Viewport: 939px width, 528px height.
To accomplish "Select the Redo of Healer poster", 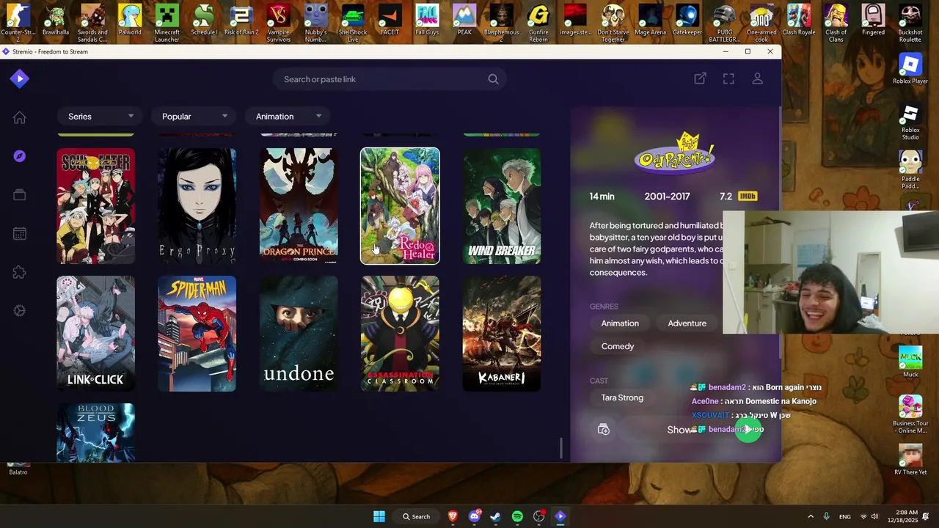I will click(400, 206).
